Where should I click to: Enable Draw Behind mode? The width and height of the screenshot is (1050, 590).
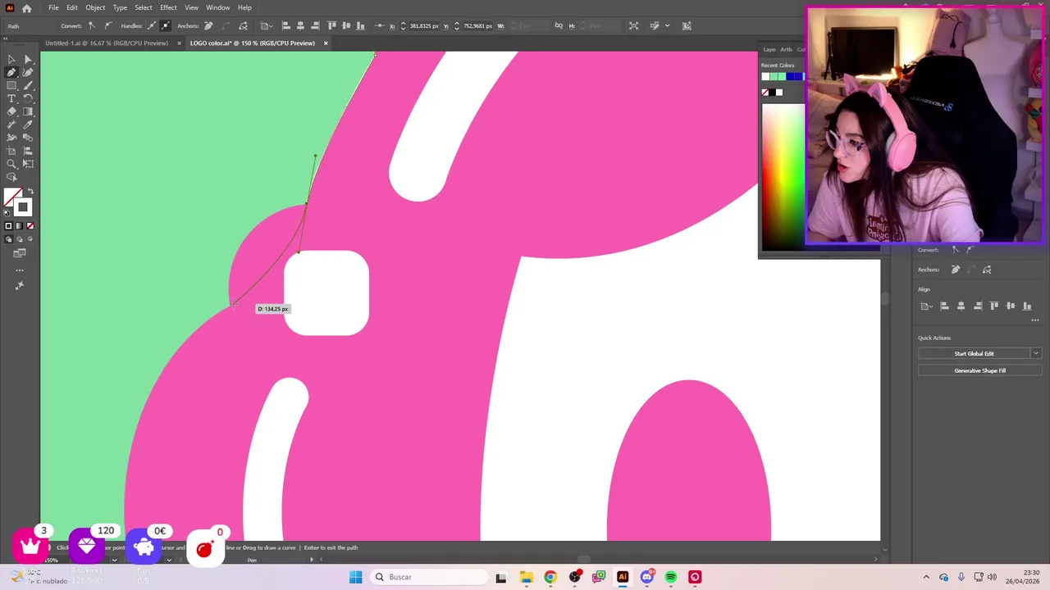click(20, 238)
